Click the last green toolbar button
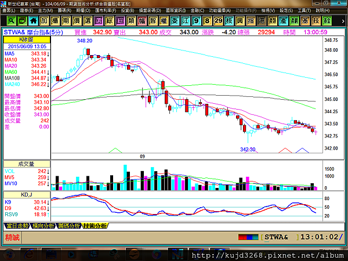This screenshot has height=261, width=348. [327, 21]
